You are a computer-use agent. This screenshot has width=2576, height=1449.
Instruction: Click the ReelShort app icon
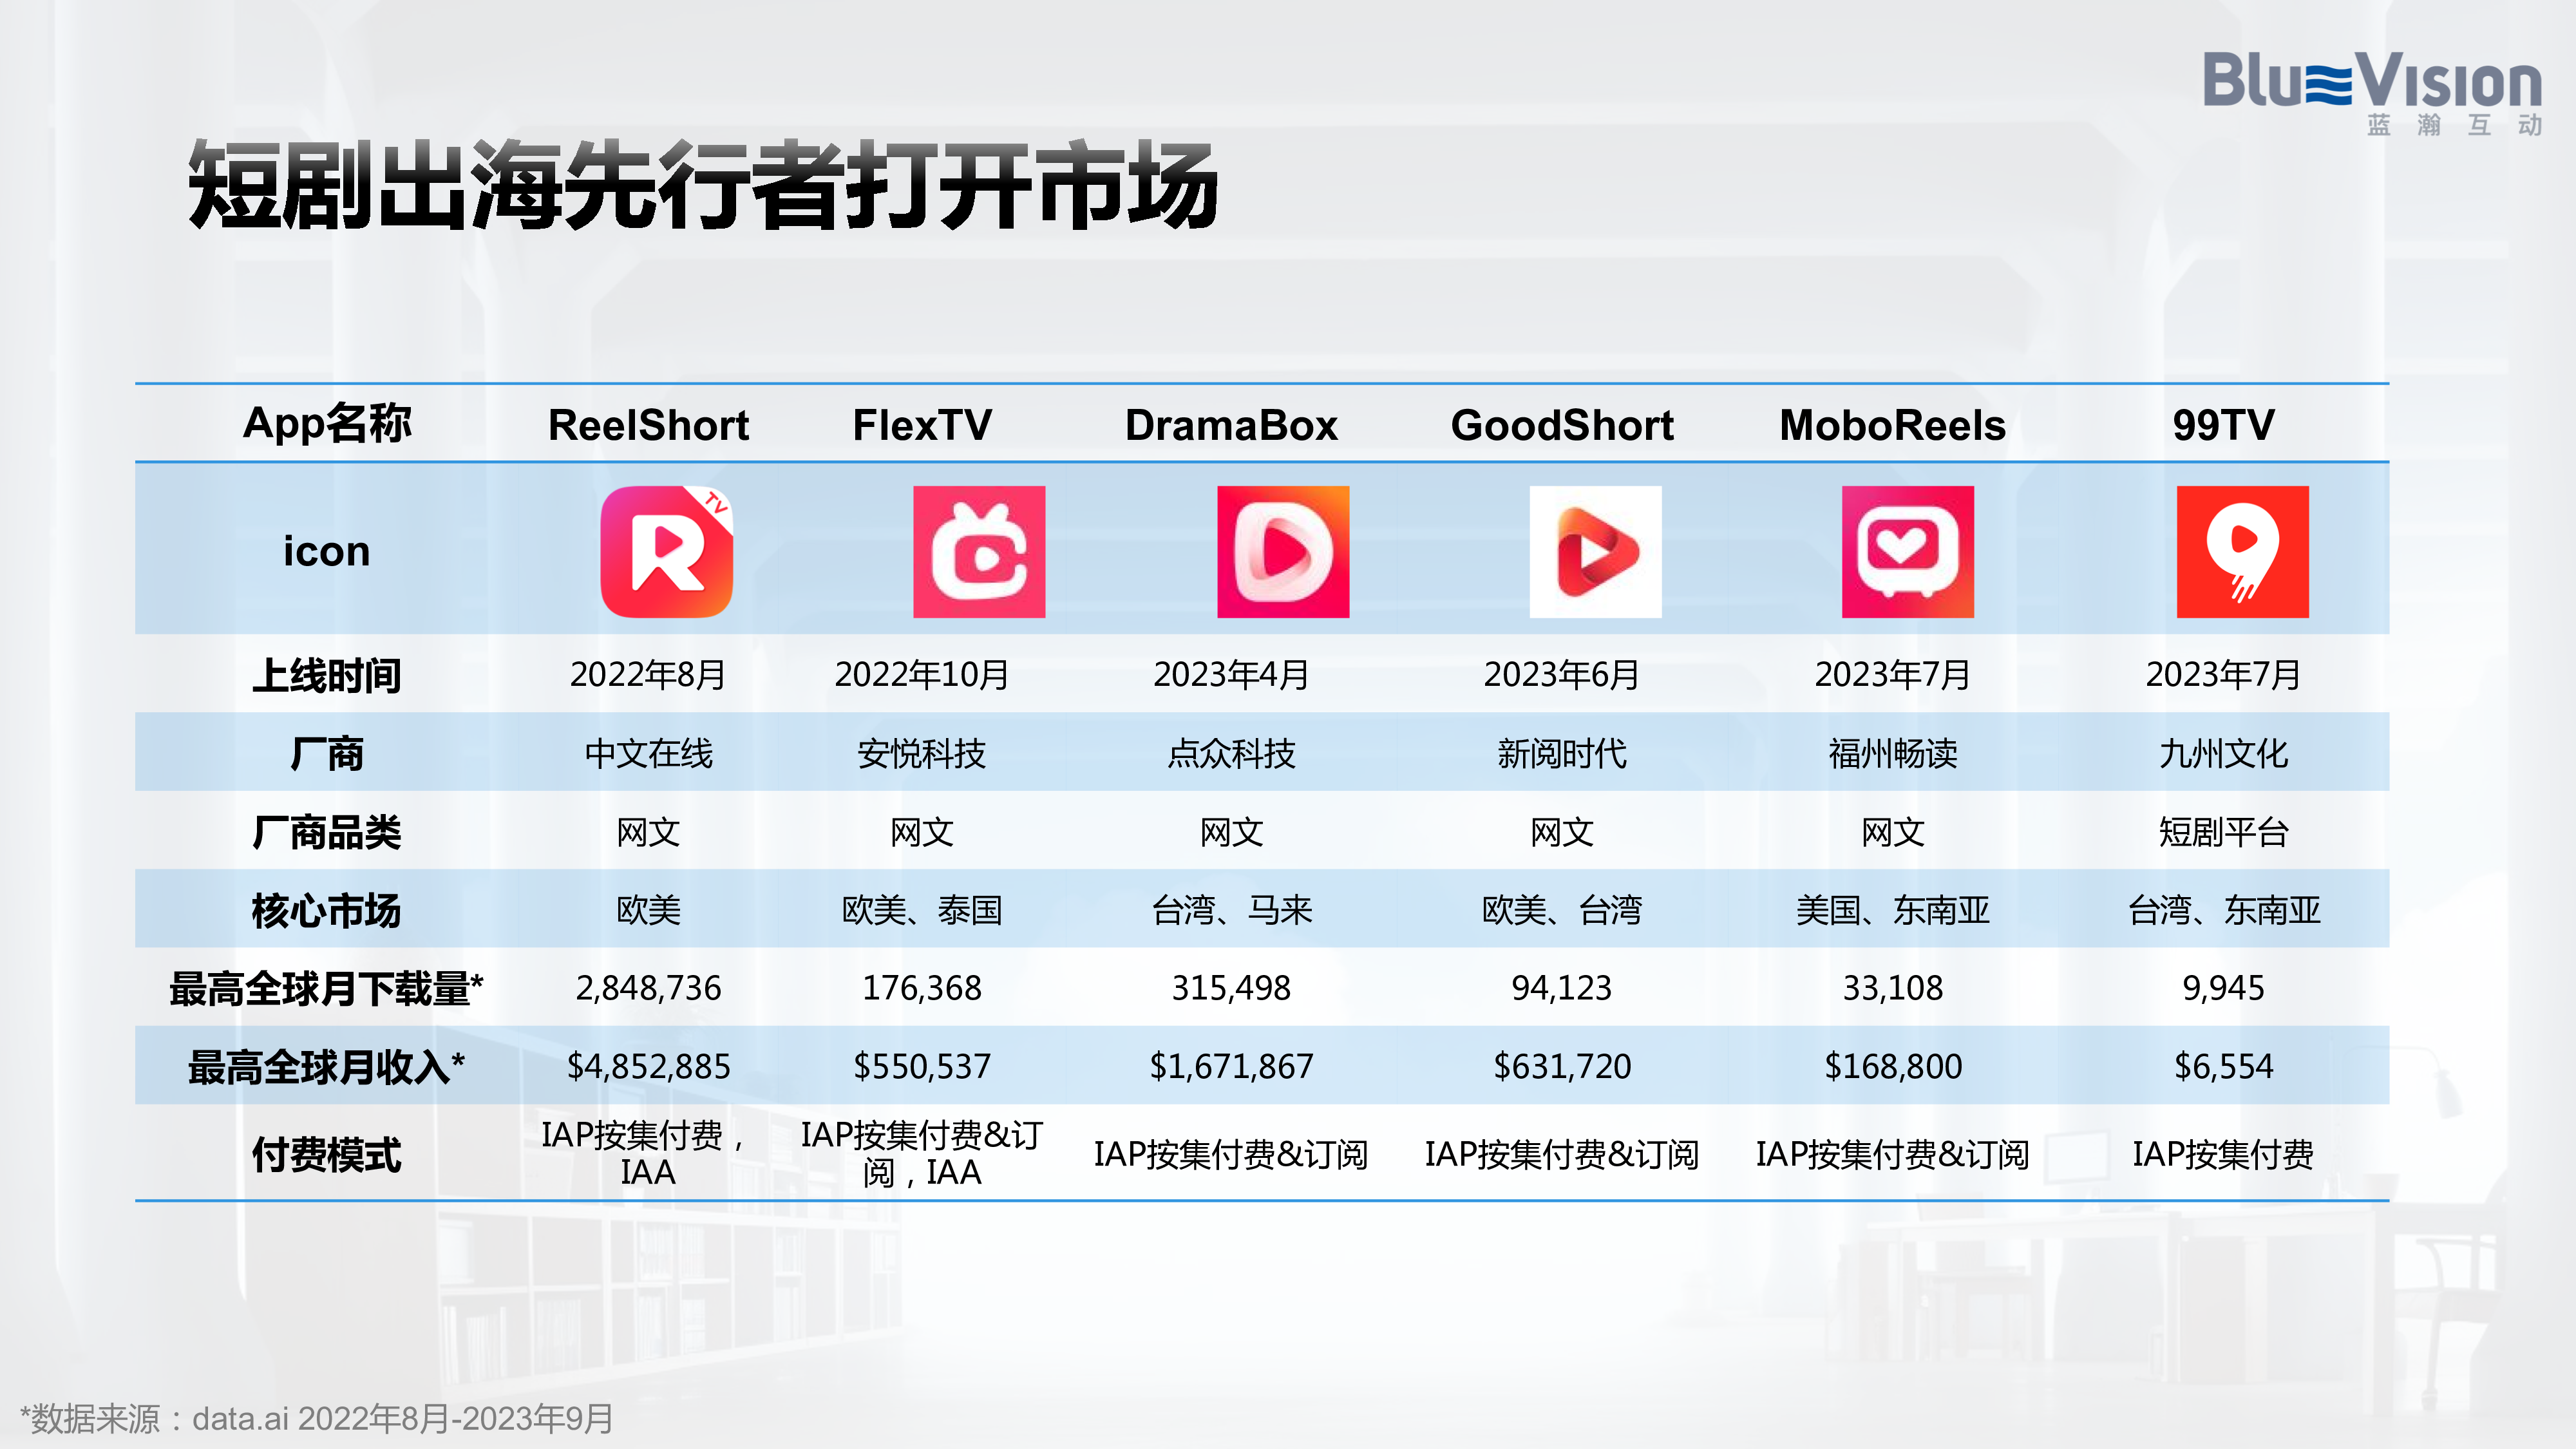(x=667, y=552)
